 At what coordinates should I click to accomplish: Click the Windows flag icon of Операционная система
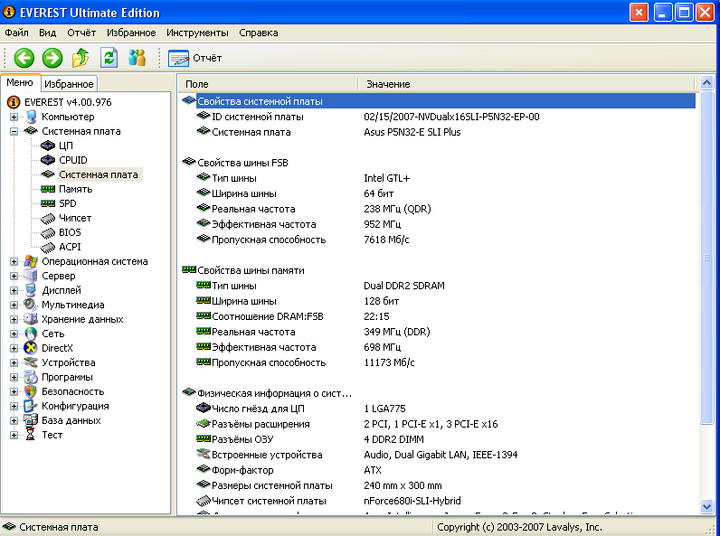click(x=31, y=261)
